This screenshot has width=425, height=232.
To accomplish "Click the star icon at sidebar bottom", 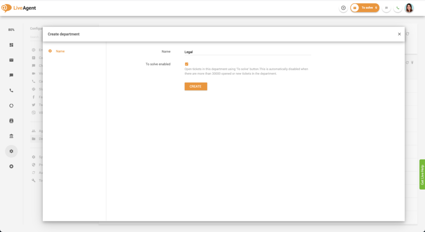I will tap(11, 166).
